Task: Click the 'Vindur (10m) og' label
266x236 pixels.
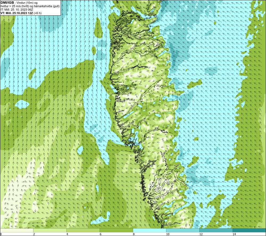Action: 27,3
